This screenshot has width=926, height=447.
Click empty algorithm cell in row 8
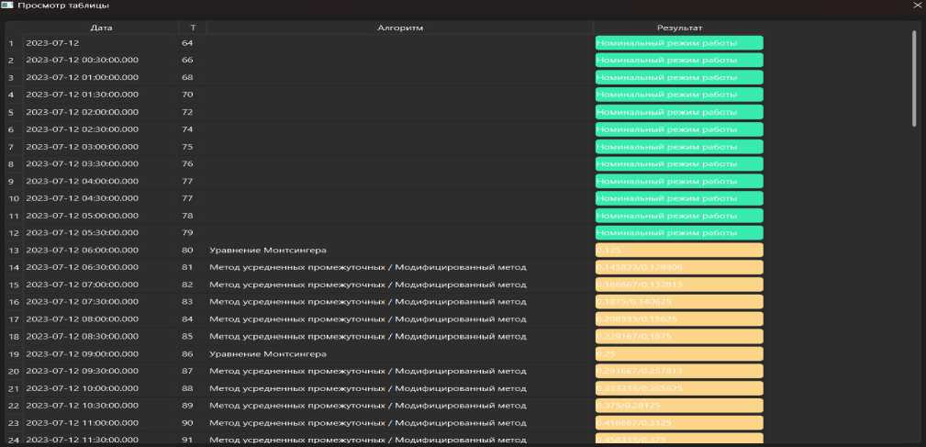coord(400,163)
